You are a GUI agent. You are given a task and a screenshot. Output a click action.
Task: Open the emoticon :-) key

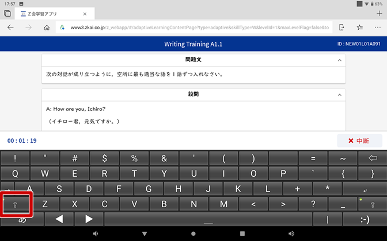pyautogui.click(x=365, y=219)
